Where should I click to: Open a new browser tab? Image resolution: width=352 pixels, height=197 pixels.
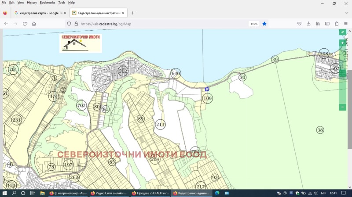tap(132, 13)
